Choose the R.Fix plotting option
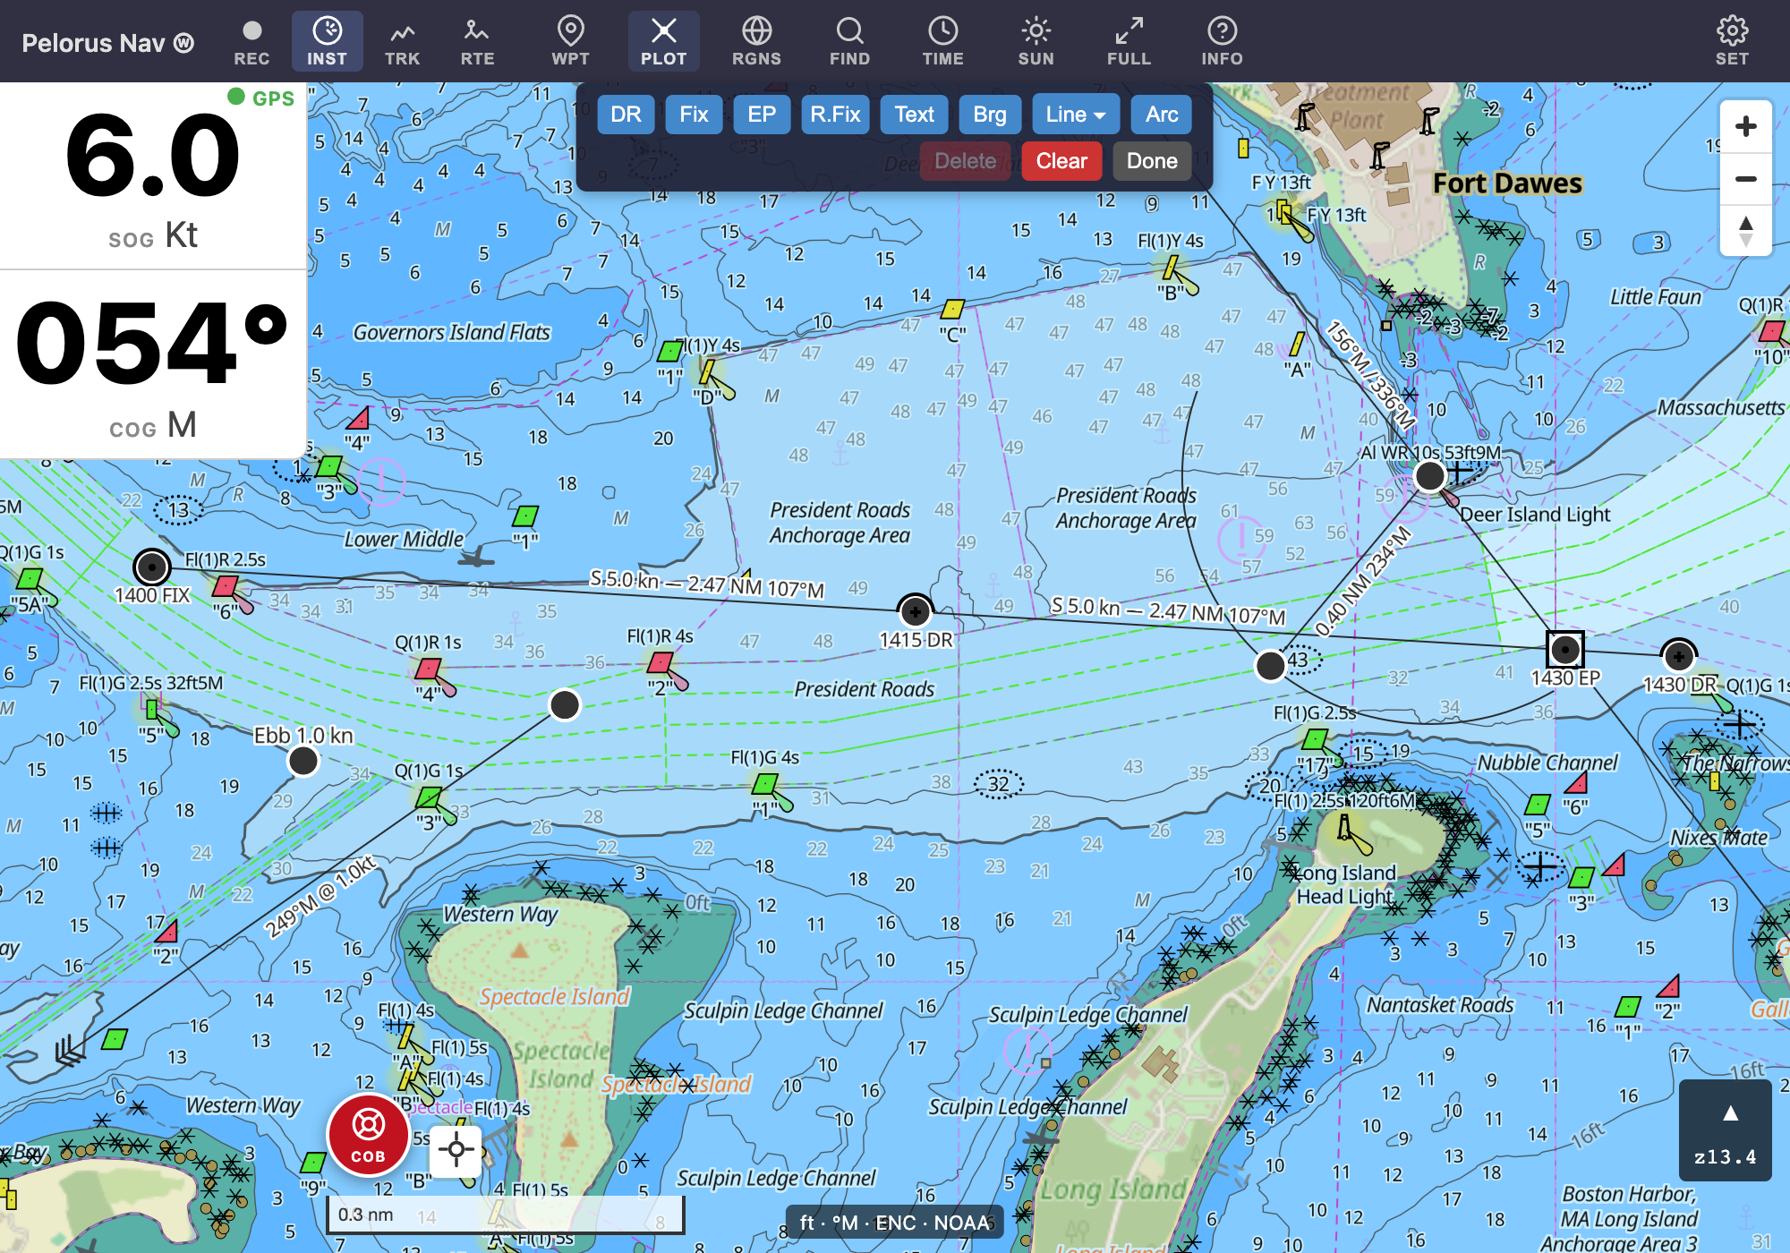The height and width of the screenshot is (1253, 1790). coord(835,115)
